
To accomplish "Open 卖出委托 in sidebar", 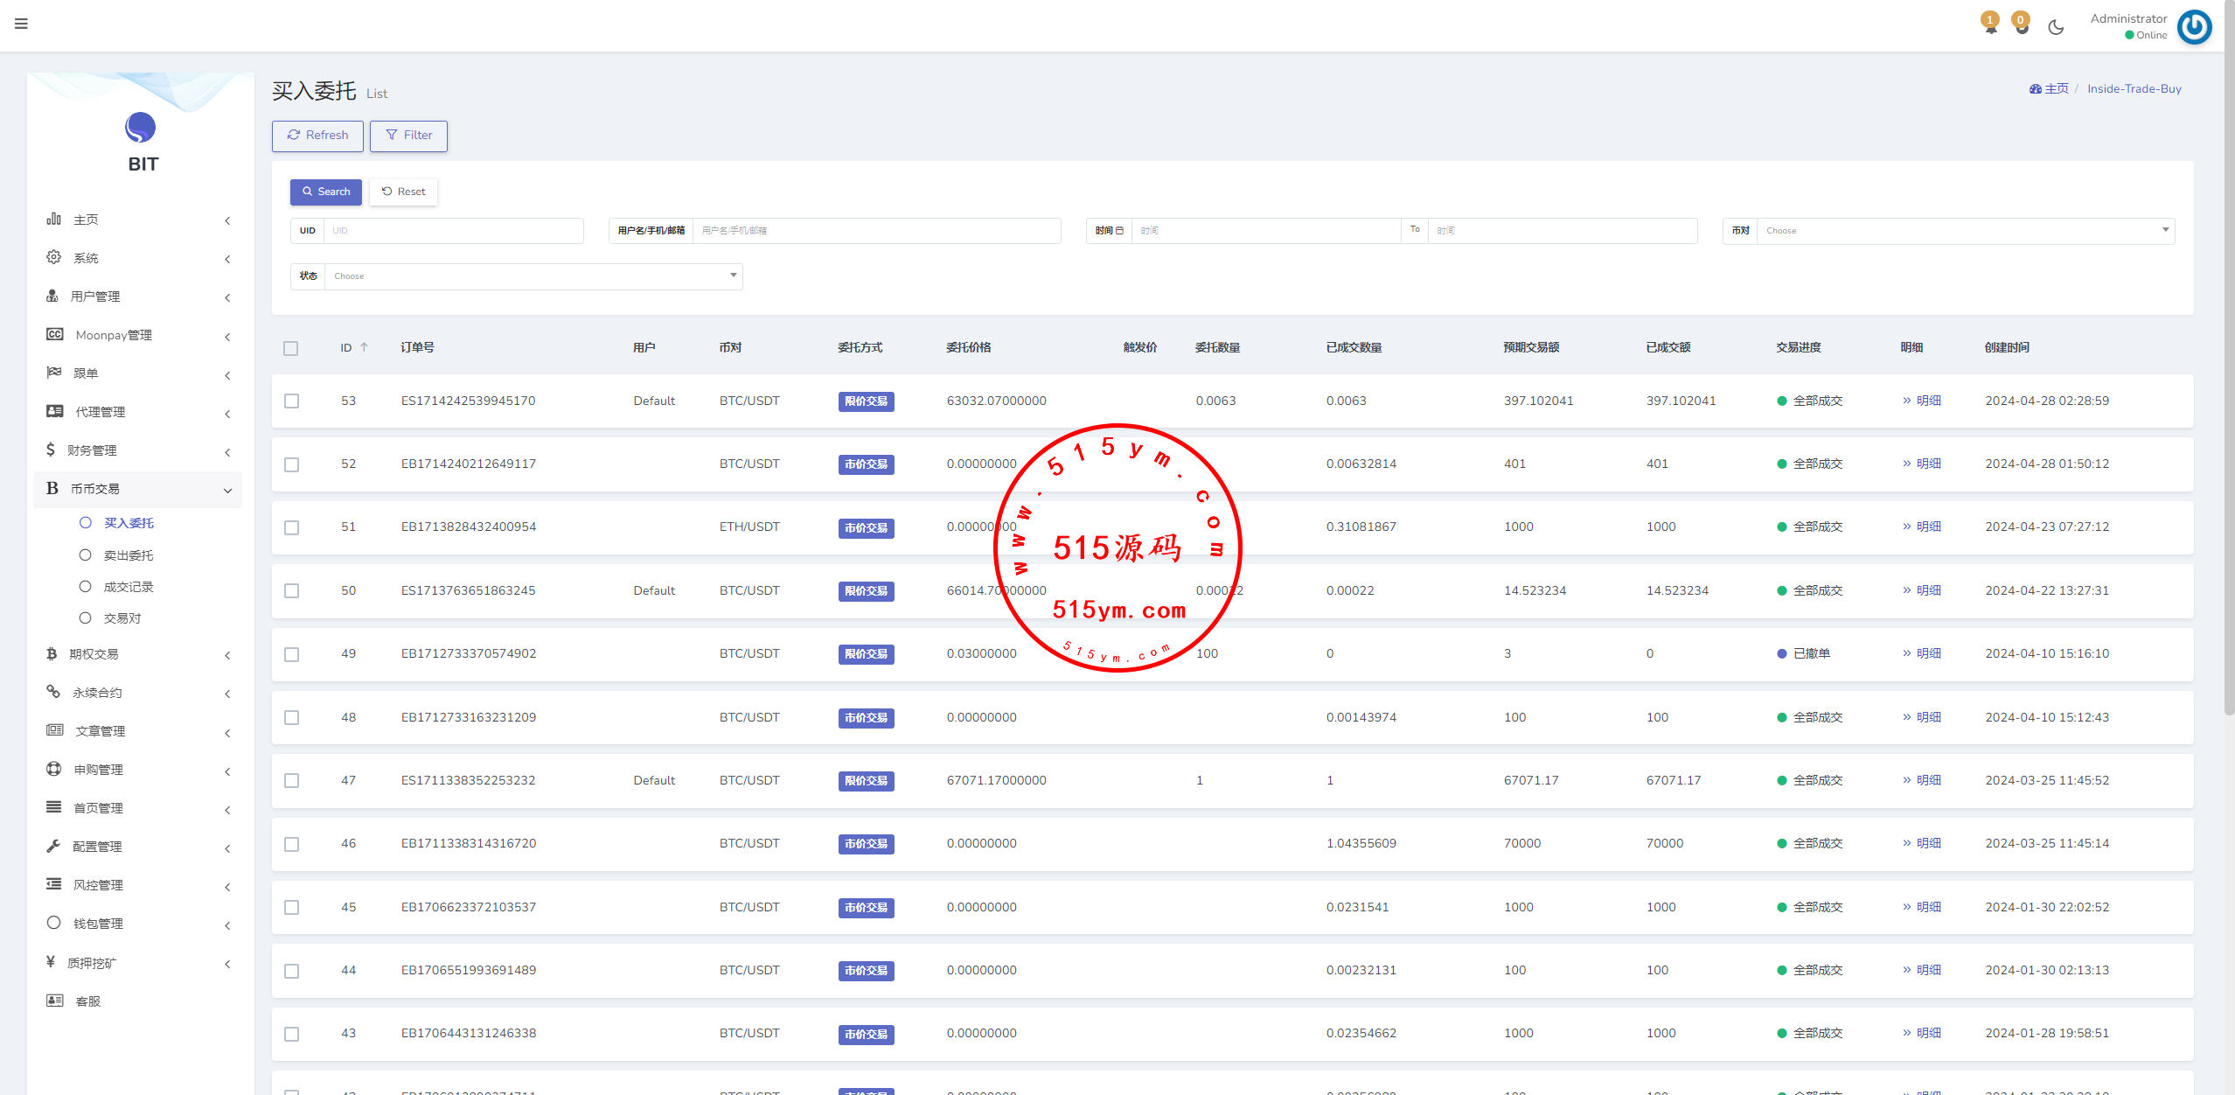I will [x=129, y=555].
